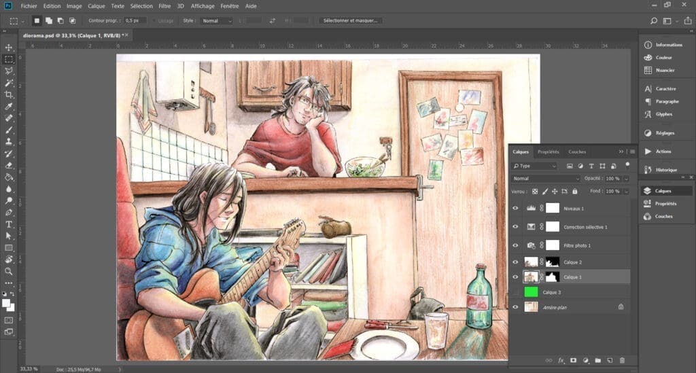Select the Eraser tool

point(8,165)
